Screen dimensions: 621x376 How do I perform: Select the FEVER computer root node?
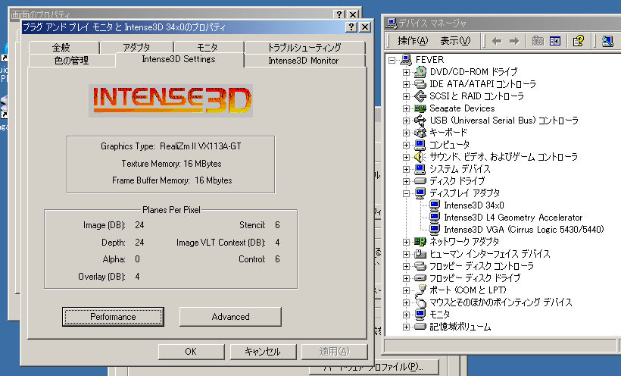pos(429,60)
